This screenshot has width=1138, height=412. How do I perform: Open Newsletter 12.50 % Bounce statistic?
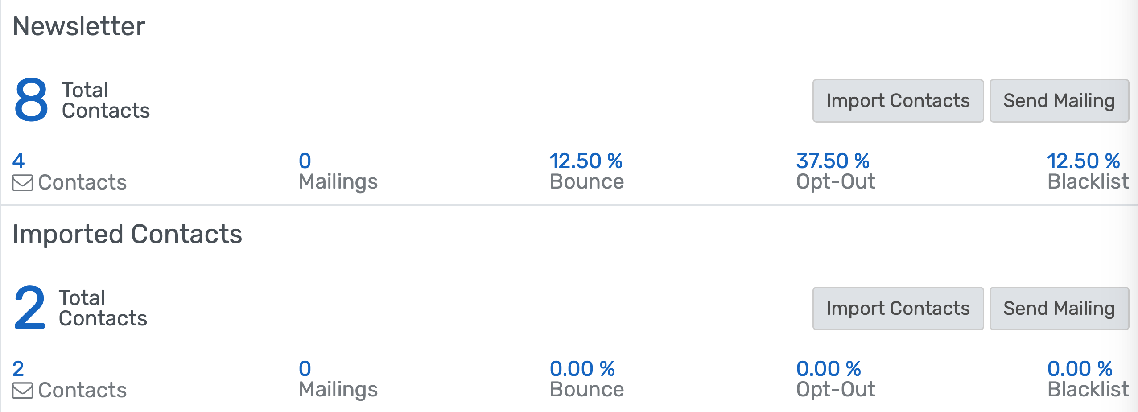[585, 161]
